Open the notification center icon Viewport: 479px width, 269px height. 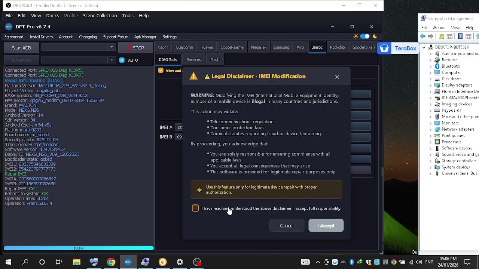click(467, 262)
